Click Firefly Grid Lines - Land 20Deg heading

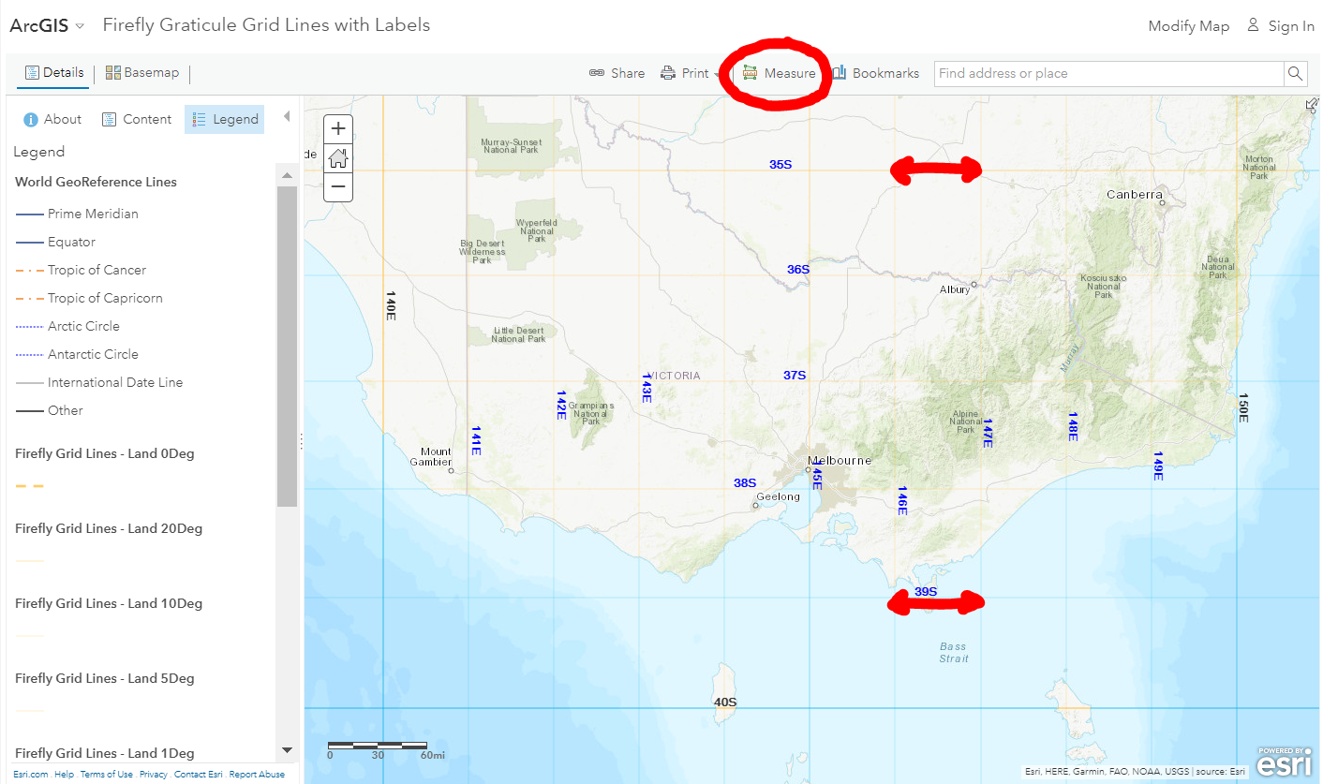click(x=109, y=528)
